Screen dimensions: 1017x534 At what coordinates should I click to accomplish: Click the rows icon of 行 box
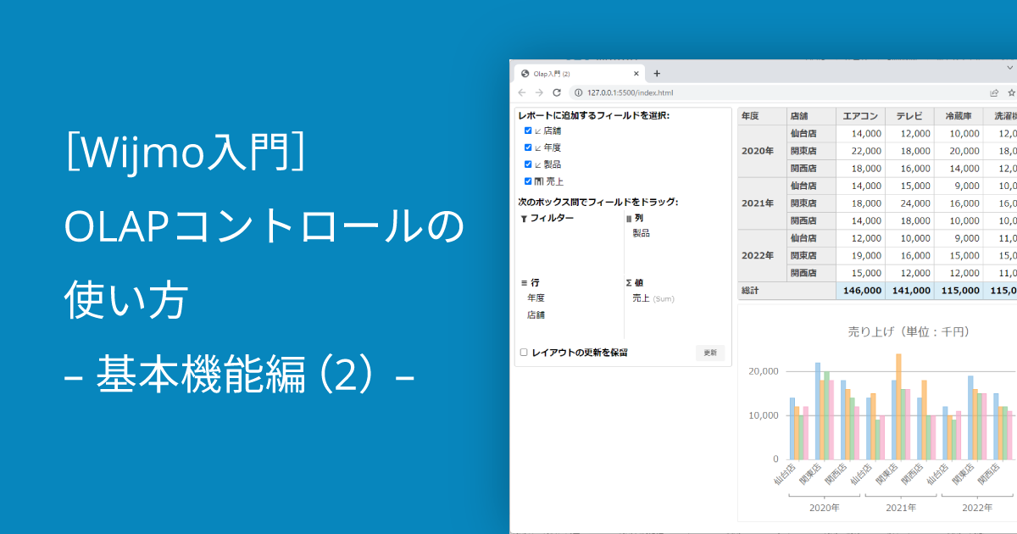pos(524,282)
